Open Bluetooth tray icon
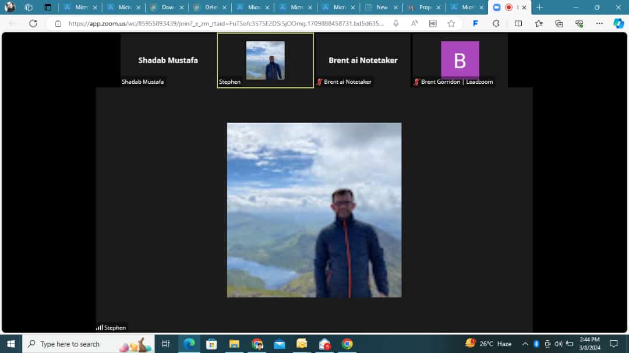 (x=536, y=344)
